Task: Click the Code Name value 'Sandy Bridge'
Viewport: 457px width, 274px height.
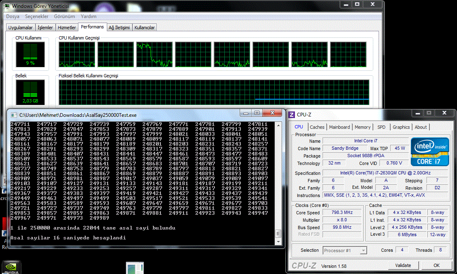Action: pos(345,149)
